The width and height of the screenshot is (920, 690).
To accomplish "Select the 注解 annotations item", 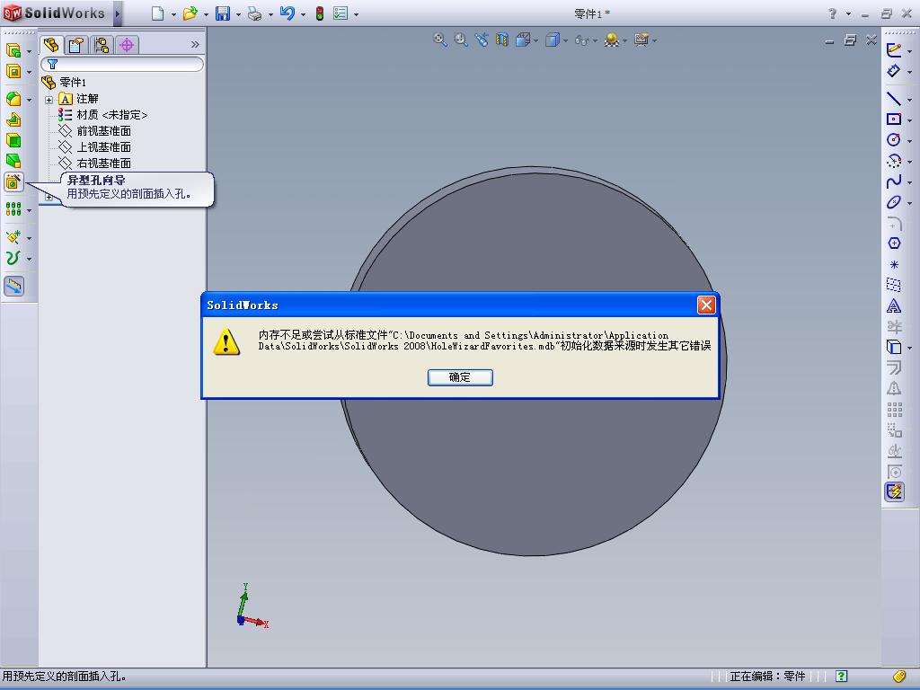I will point(87,99).
